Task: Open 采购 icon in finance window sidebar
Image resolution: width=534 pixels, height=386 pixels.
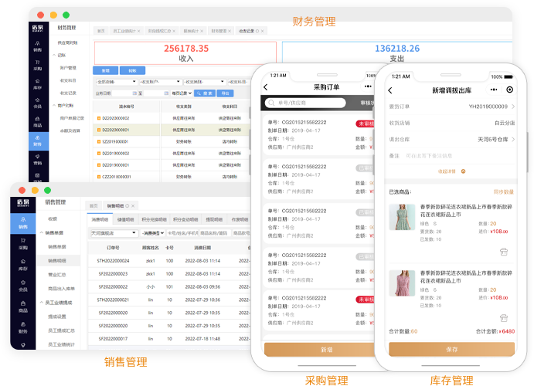Action: pos(37,65)
